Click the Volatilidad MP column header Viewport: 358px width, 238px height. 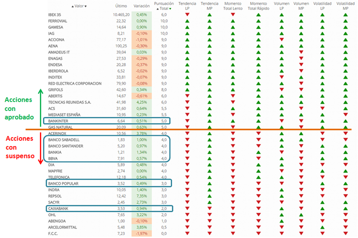coord(345,6)
